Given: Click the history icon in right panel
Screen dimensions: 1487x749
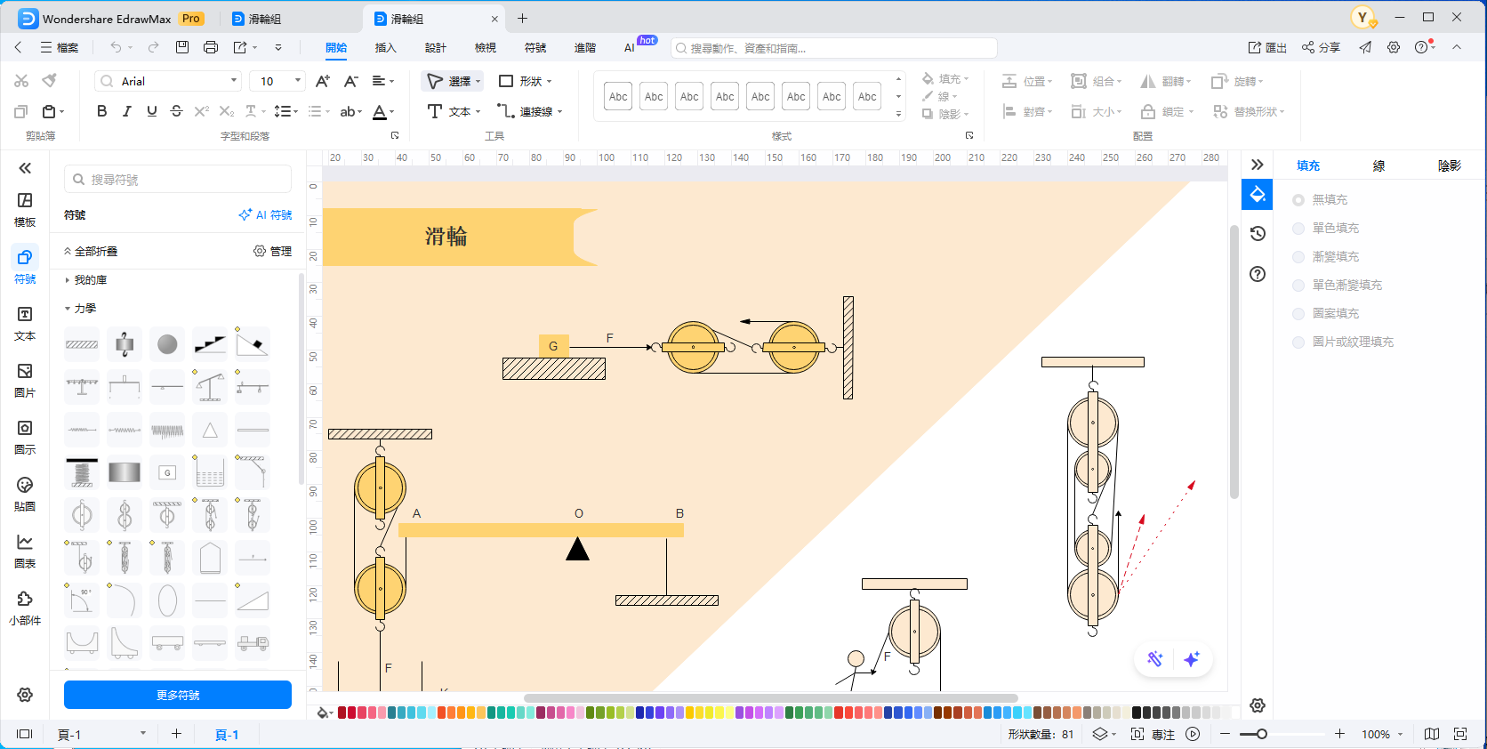Looking at the screenshot, I should coord(1258,234).
